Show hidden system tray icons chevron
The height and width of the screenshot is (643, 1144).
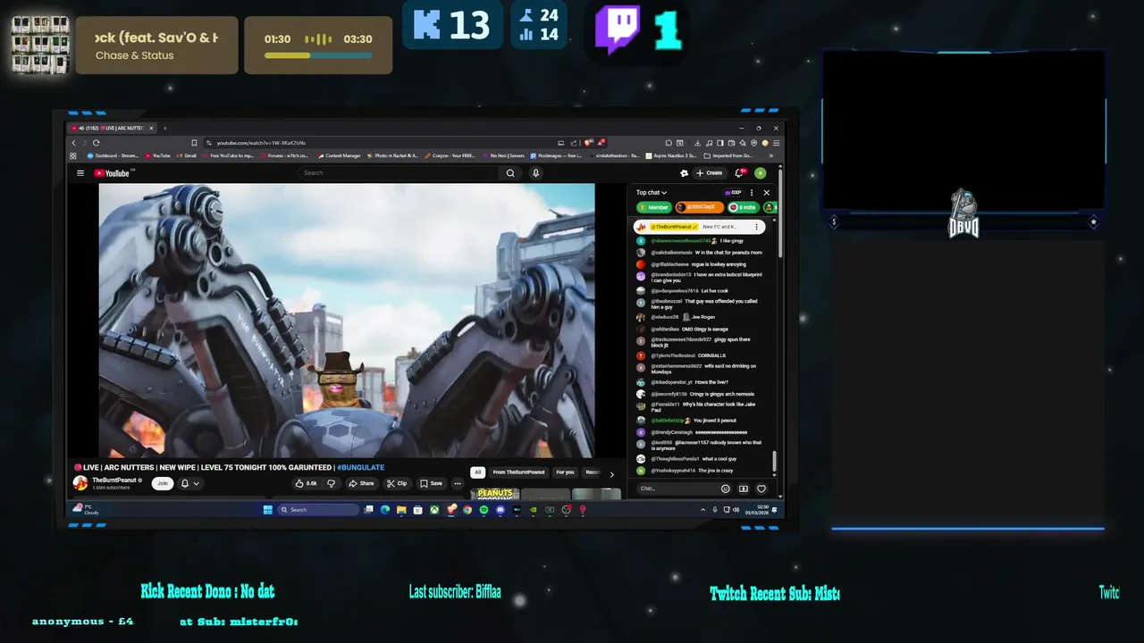click(x=702, y=510)
